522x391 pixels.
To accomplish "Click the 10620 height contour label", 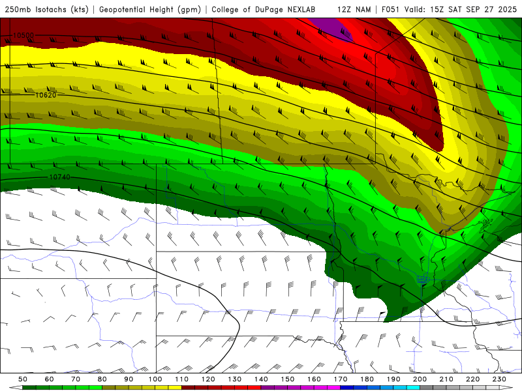I will pyautogui.click(x=46, y=95).
